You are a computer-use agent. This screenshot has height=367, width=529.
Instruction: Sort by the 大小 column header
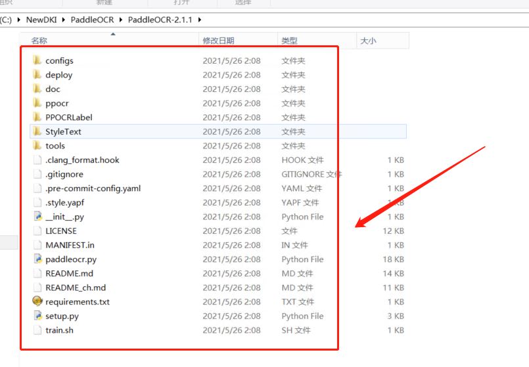point(368,41)
